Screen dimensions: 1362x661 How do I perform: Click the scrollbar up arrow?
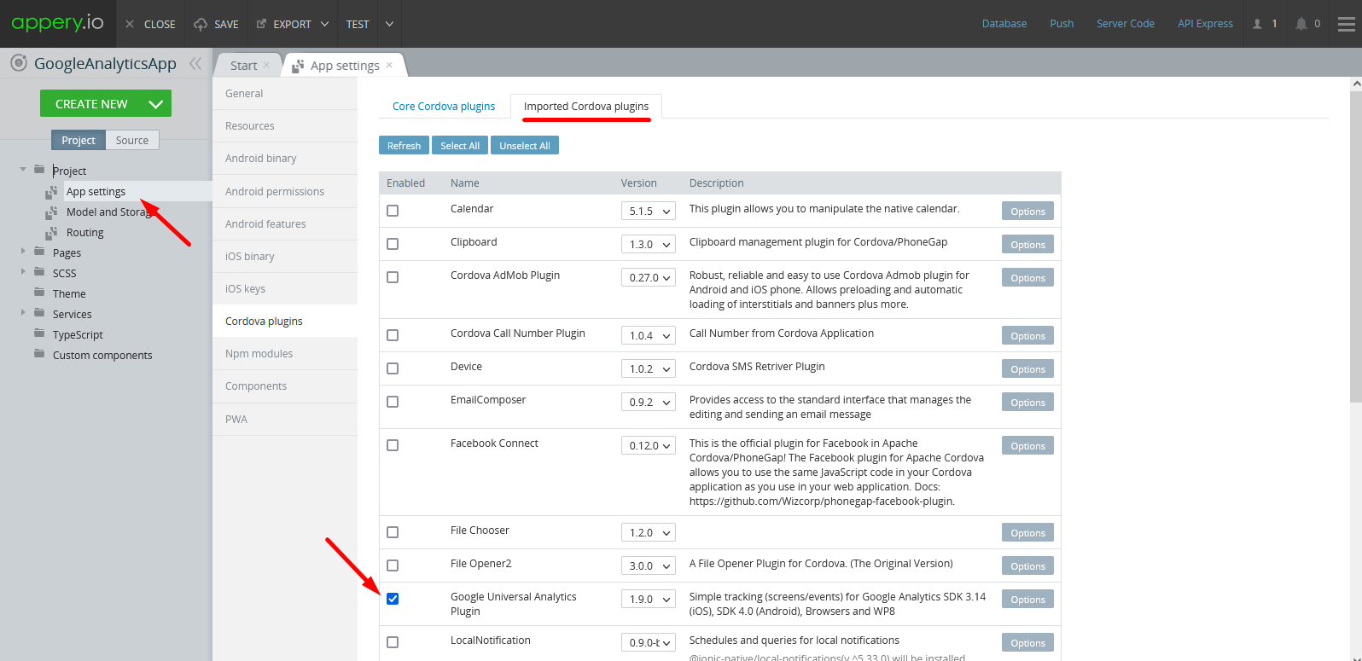pos(1356,84)
